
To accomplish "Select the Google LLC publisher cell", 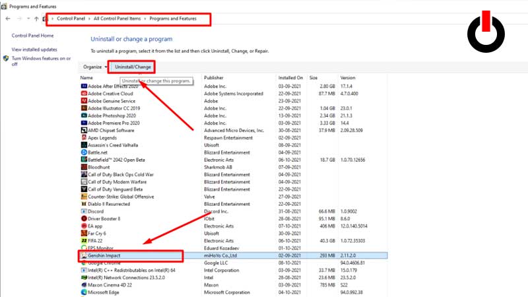I will click(216, 263).
